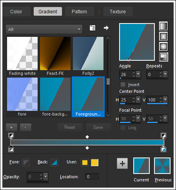Click the Reset button
Viewport: 176px width, 190px height.
point(70,127)
